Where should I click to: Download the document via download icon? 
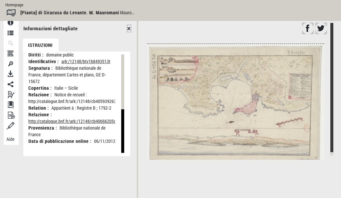tap(10, 74)
